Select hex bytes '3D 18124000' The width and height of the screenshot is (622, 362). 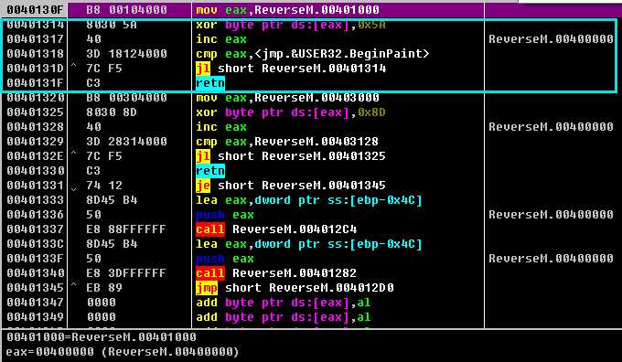pos(126,54)
